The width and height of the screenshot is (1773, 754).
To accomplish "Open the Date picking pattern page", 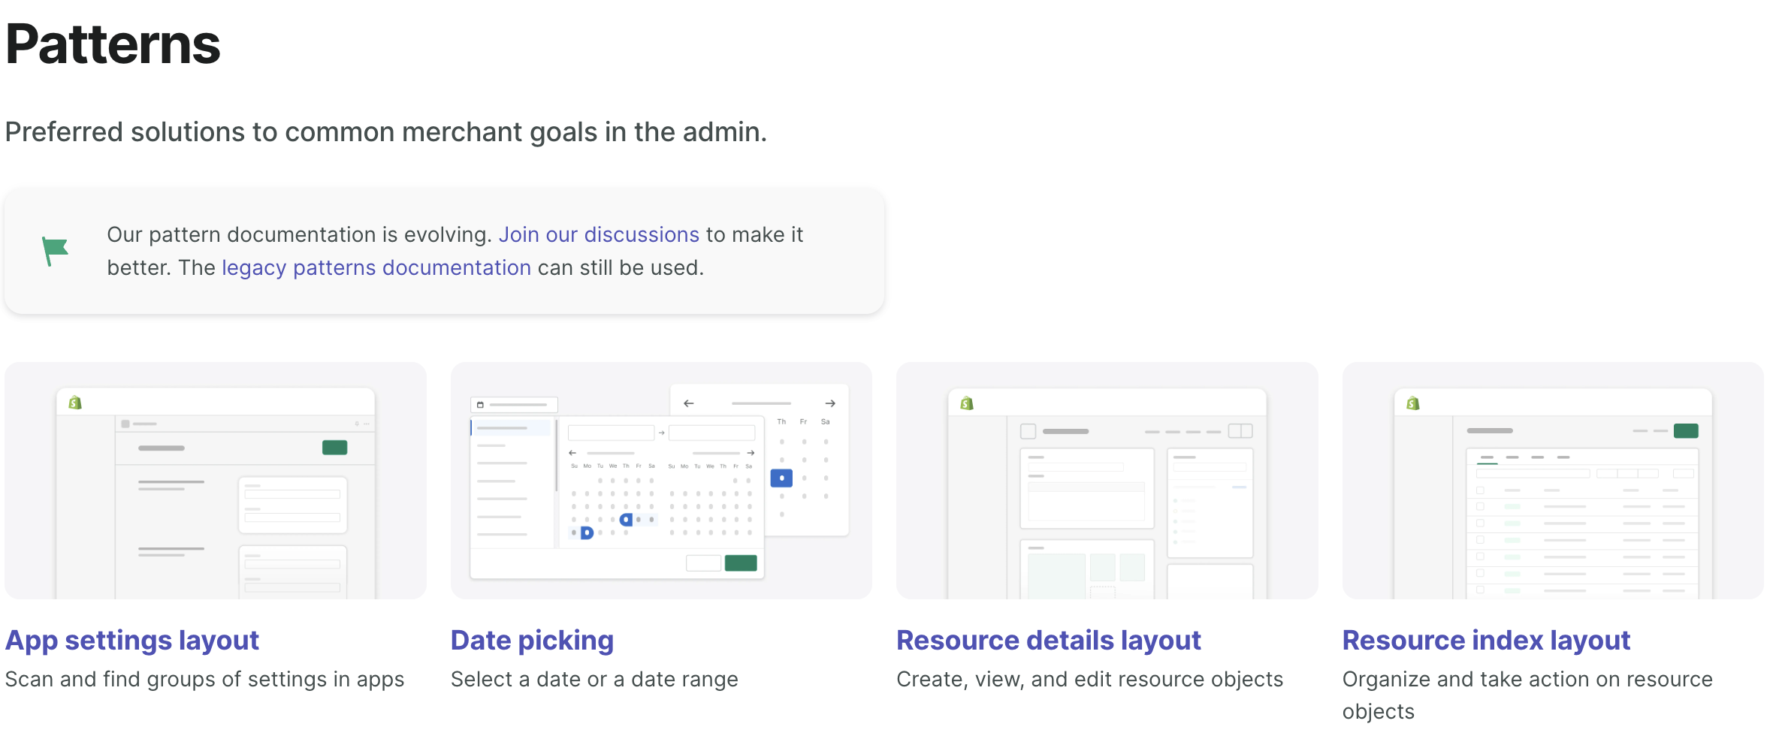I will click(532, 640).
